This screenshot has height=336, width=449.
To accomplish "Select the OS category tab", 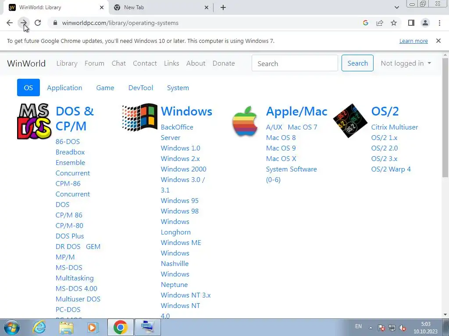I will coord(29,87).
